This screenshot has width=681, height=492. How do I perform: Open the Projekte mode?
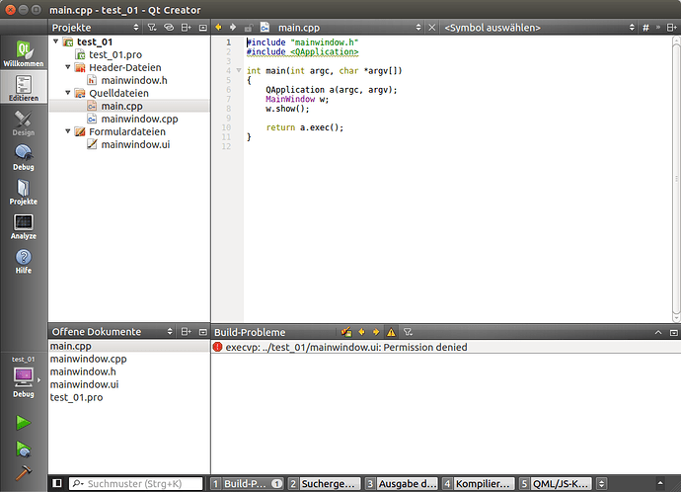24,192
